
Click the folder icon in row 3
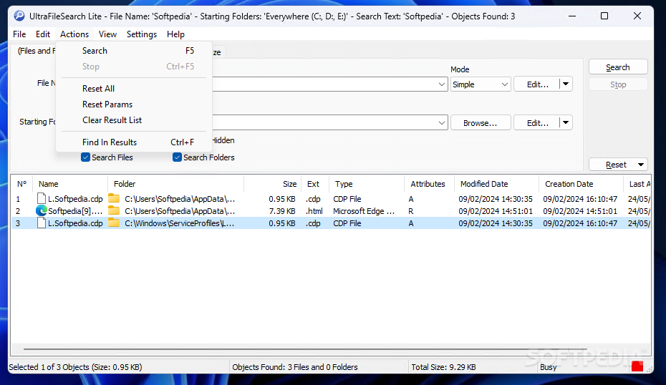[x=114, y=223]
